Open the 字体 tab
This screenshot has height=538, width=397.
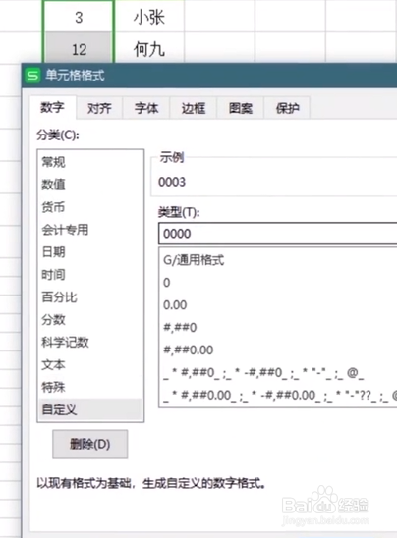(146, 108)
